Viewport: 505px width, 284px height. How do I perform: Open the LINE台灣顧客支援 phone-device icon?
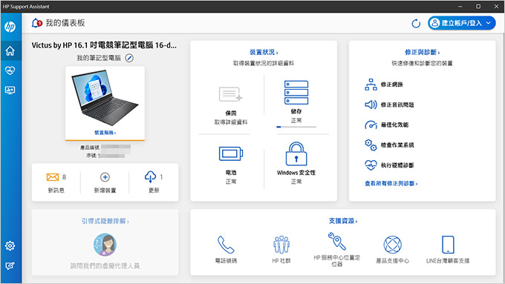448,245
